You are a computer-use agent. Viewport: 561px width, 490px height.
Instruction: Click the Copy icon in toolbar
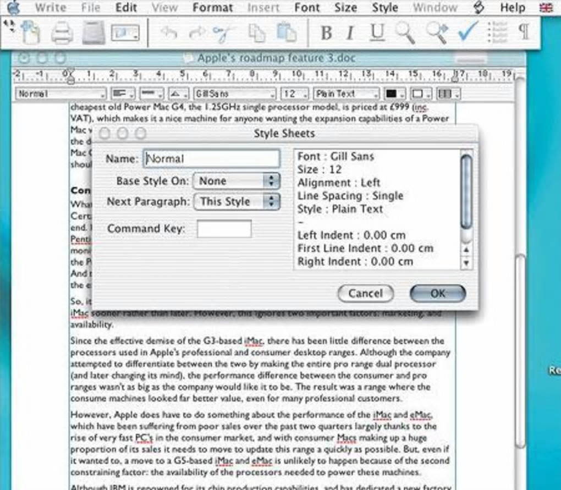257,33
